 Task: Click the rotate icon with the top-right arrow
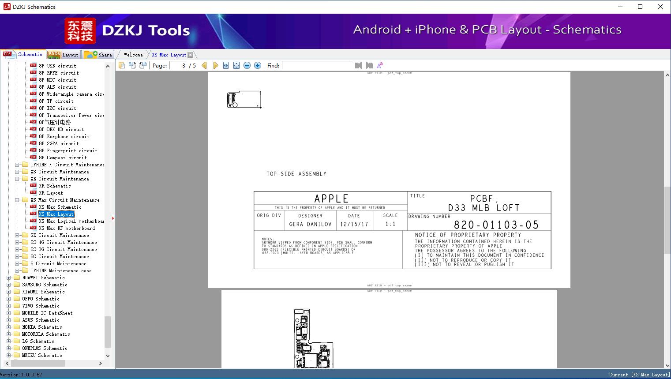click(x=132, y=65)
